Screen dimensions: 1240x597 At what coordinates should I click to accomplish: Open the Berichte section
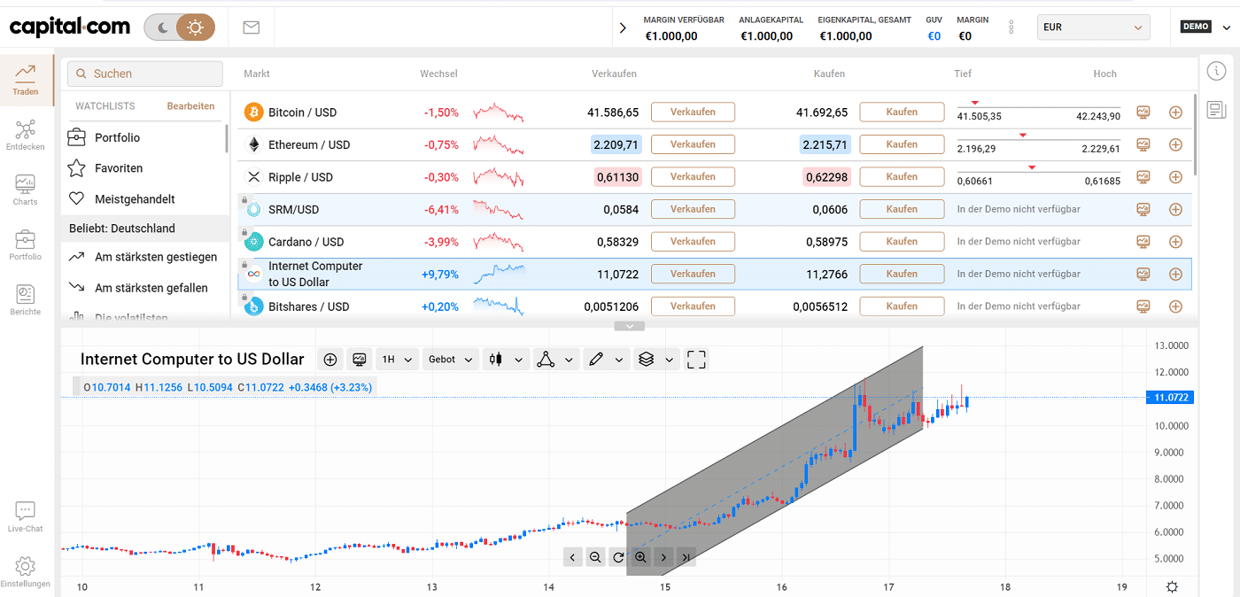pos(26,300)
